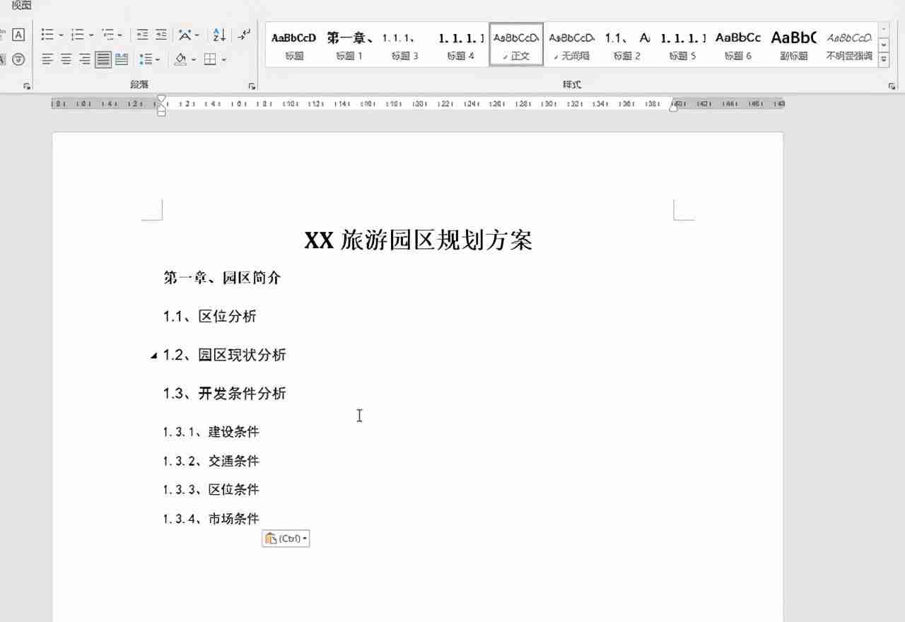Toggle justified alignment
This screenshot has width=905, height=622.
tap(103, 59)
